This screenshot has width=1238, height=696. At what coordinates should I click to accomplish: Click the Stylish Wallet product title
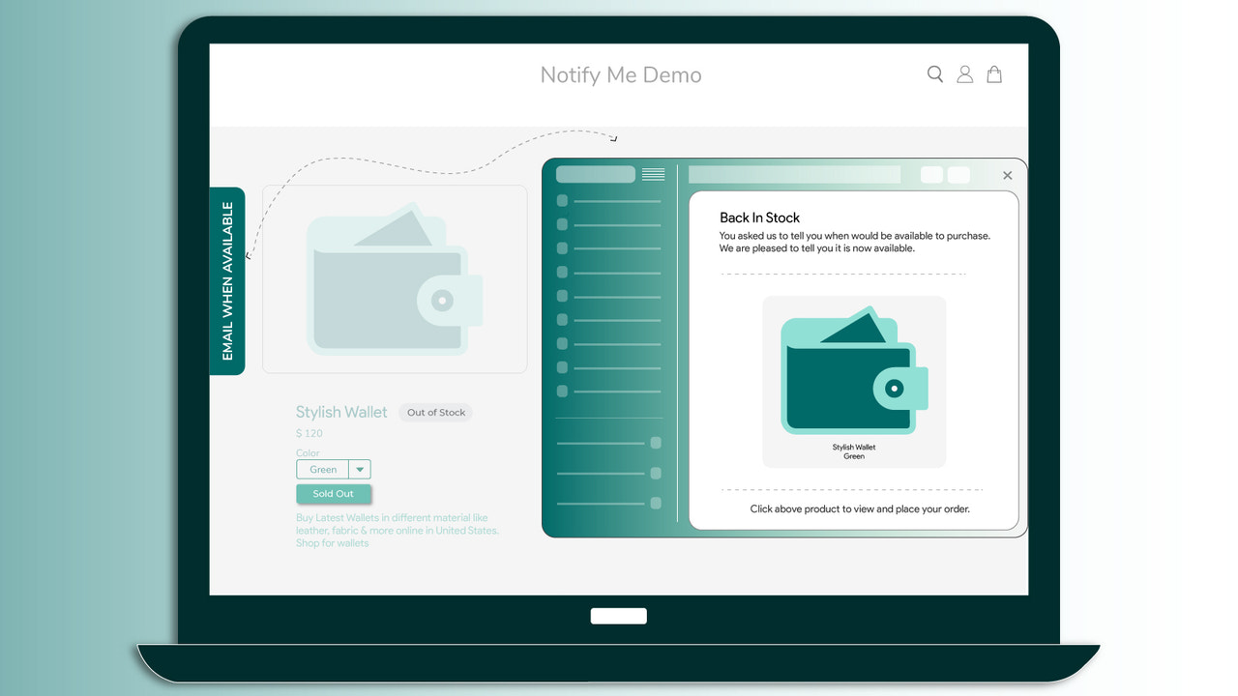pos(341,412)
